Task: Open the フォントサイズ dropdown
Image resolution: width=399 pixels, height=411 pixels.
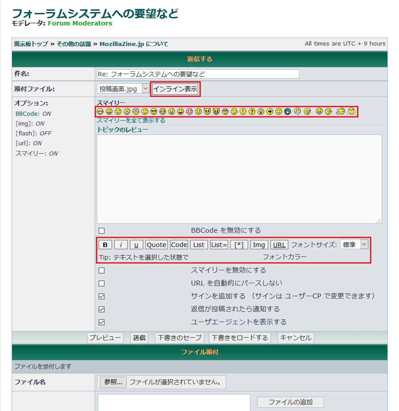Action: (x=354, y=244)
